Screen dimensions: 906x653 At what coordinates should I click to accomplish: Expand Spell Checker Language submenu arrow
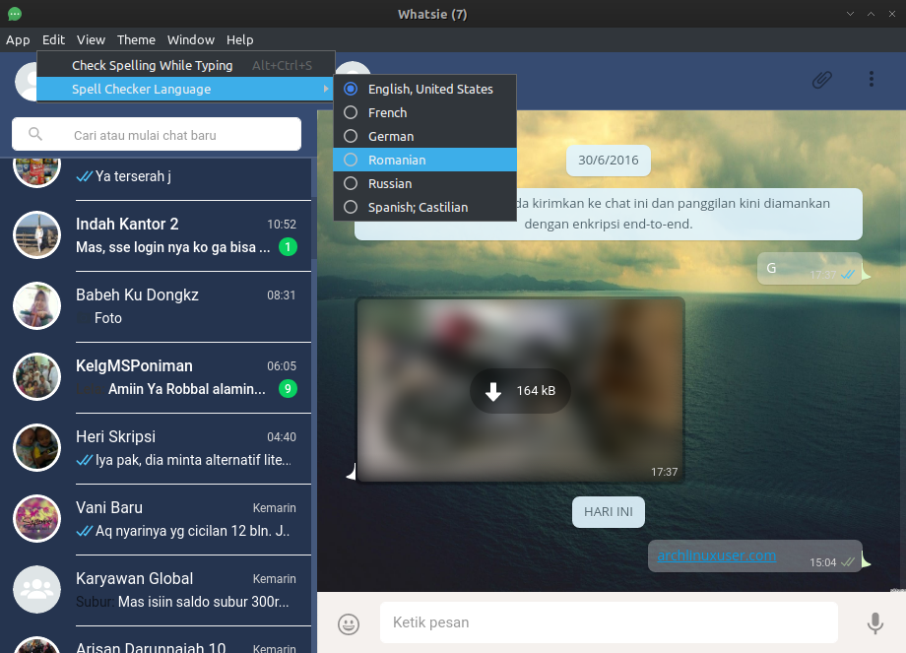click(x=326, y=89)
